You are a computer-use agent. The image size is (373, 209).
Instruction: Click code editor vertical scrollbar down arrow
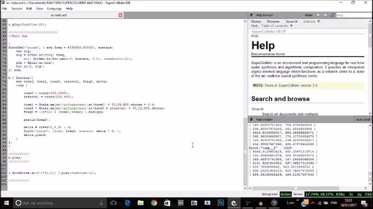pyautogui.click(x=245, y=188)
